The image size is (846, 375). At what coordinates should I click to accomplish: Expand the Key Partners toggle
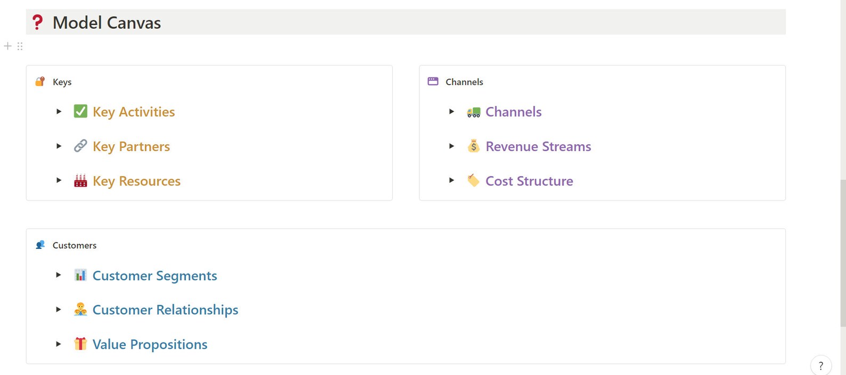point(59,146)
